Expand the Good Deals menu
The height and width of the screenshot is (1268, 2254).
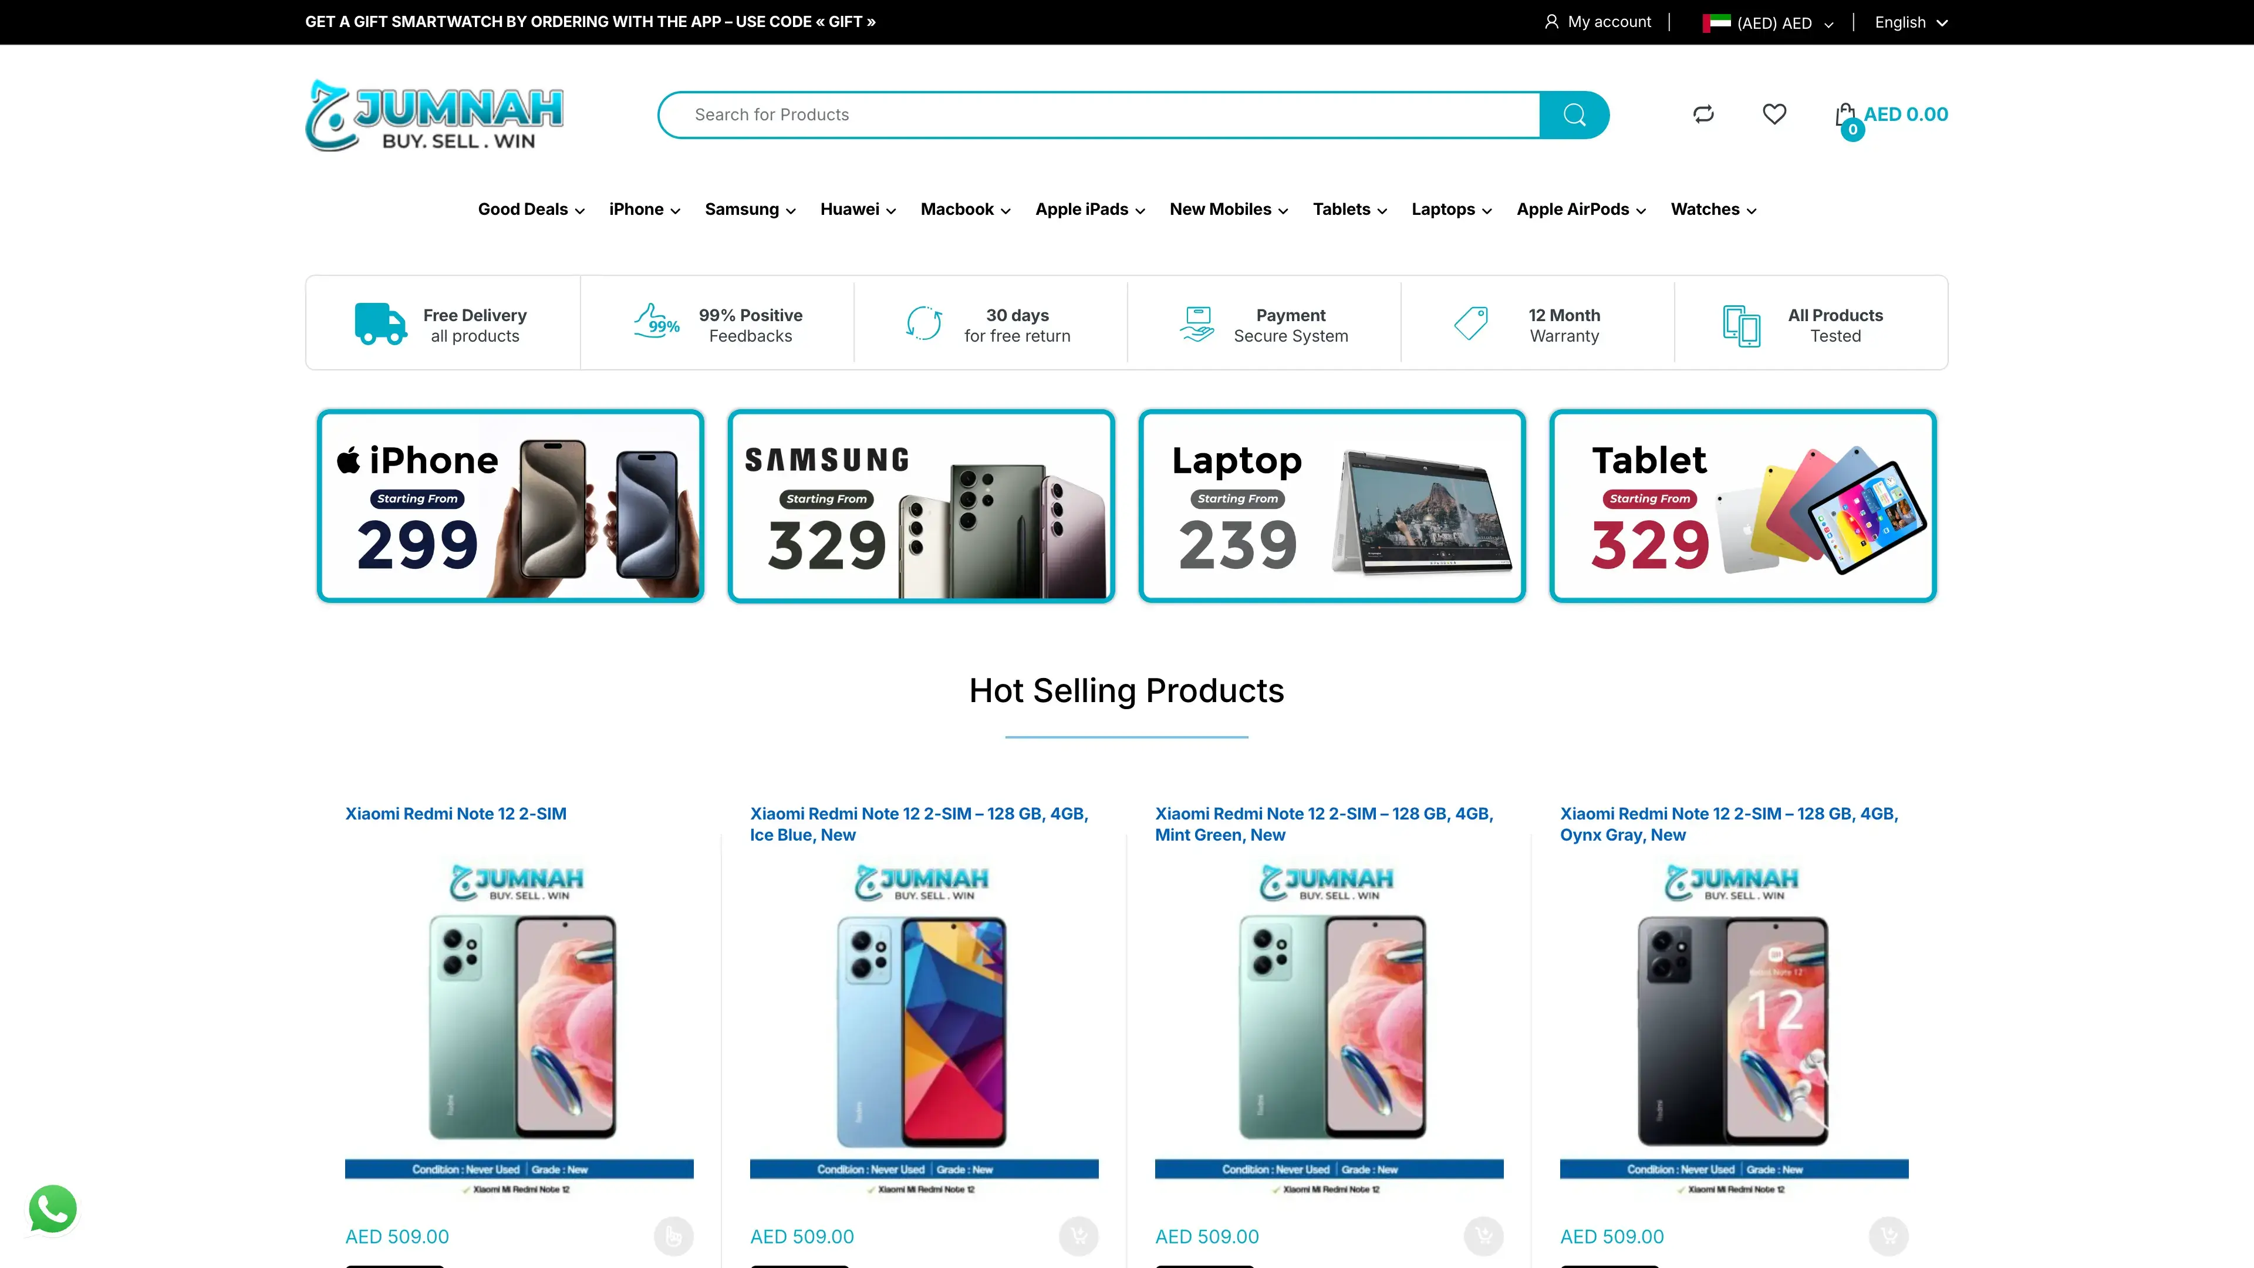[531, 210]
